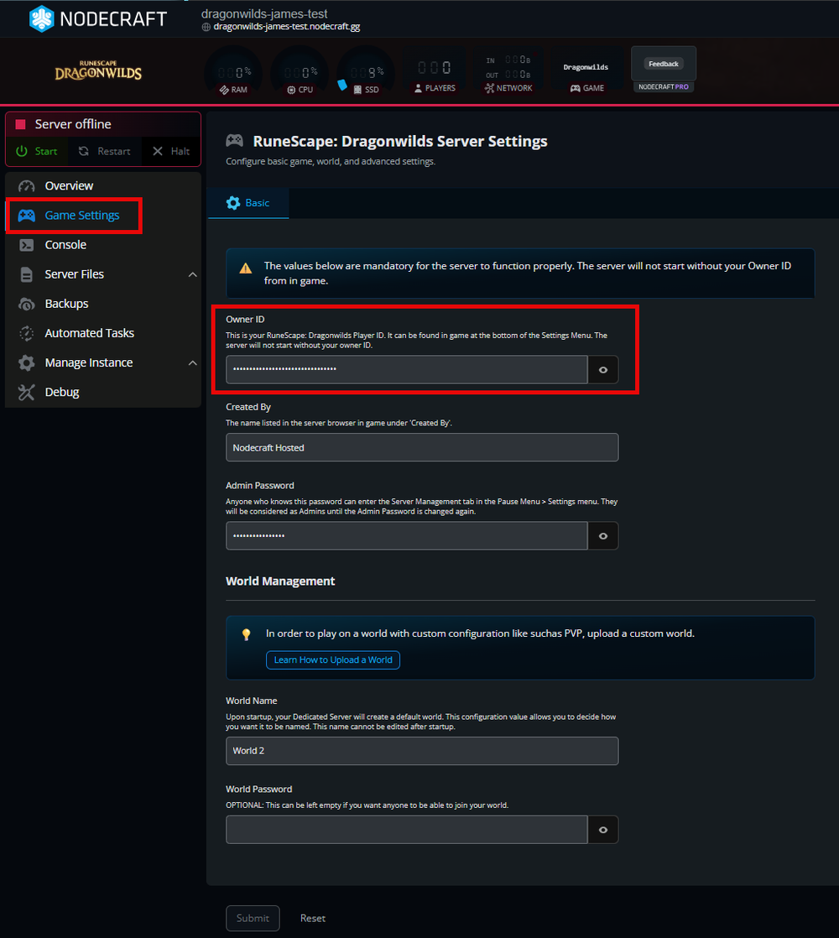Click Learn How to Upload a World
This screenshot has height=938, width=839.
tap(332, 659)
